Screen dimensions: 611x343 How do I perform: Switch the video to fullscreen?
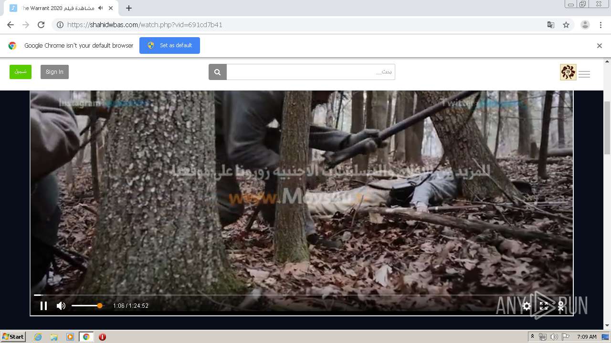pyautogui.click(x=544, y=306)
